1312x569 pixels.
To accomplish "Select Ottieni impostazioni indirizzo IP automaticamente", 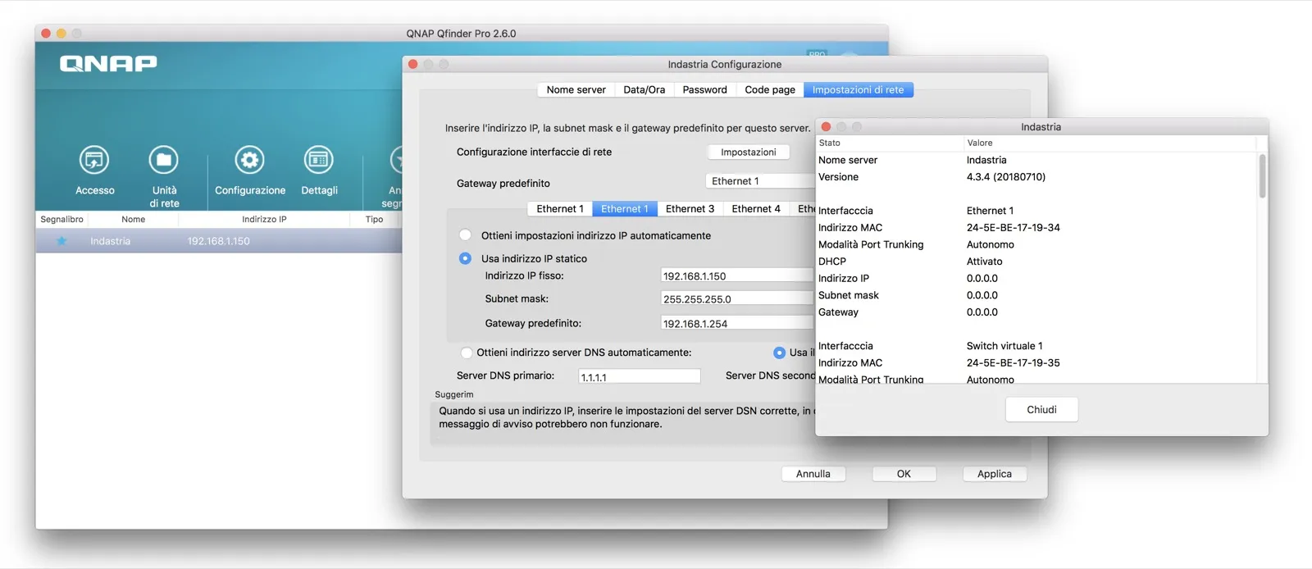I will coord(465,235).
